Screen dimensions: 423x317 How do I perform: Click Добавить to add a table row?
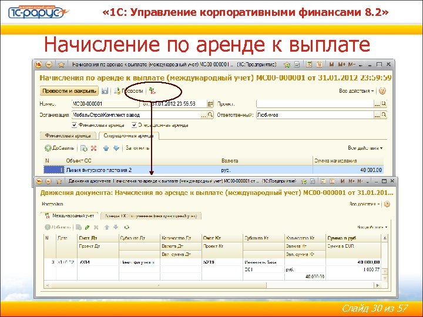[59, 148]
